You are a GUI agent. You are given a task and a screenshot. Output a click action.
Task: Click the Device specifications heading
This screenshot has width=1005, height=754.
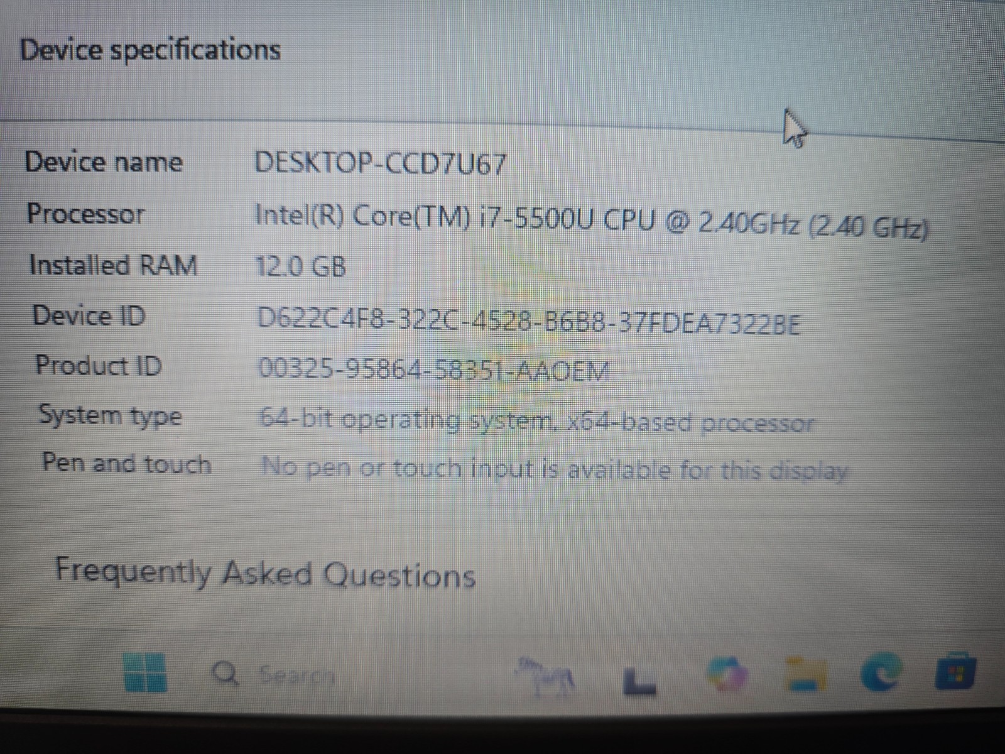point(151,50)
